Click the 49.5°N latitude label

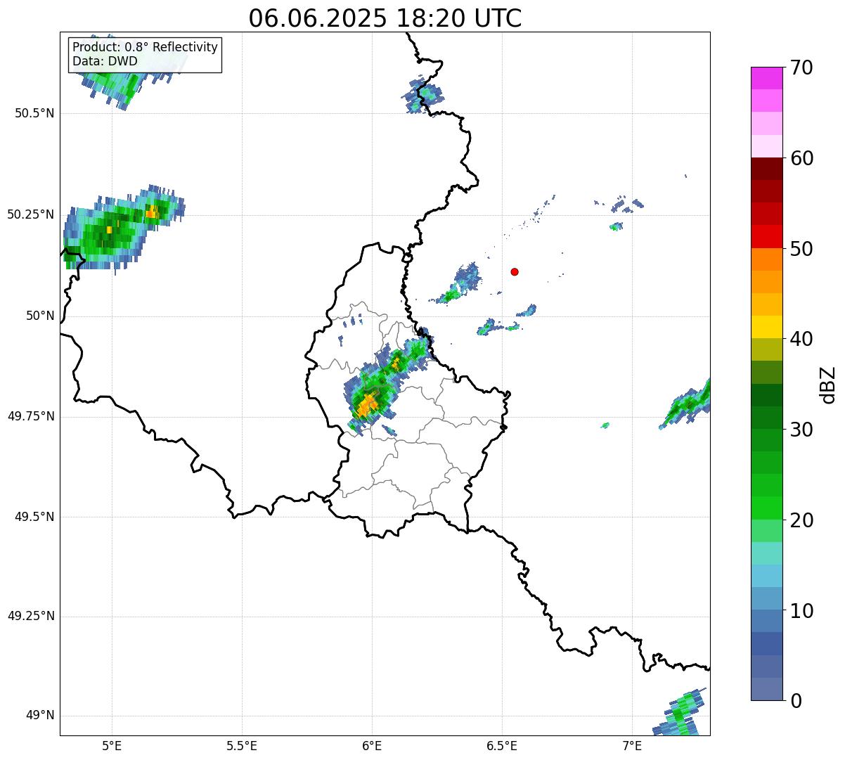pyautogui.click(x=34, y=517)
